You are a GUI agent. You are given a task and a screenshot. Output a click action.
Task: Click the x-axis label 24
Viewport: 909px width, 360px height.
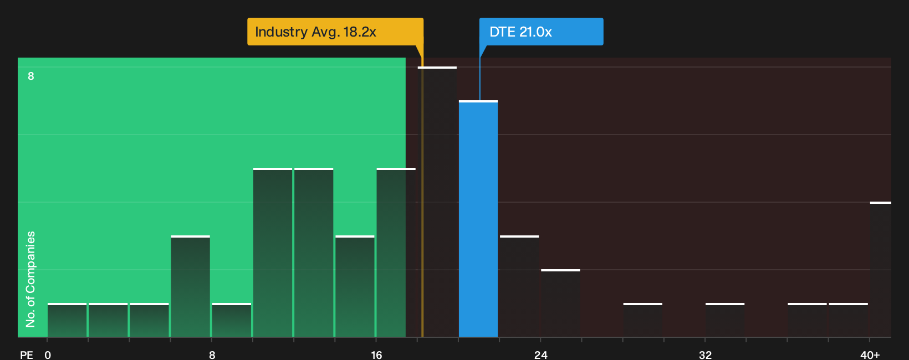(541, 355)
